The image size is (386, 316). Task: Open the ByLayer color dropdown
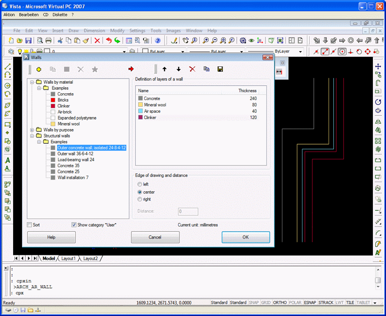coord(182,52)
